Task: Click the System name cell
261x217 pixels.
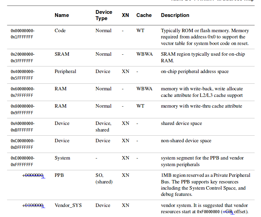Action: tap(62, 158)
